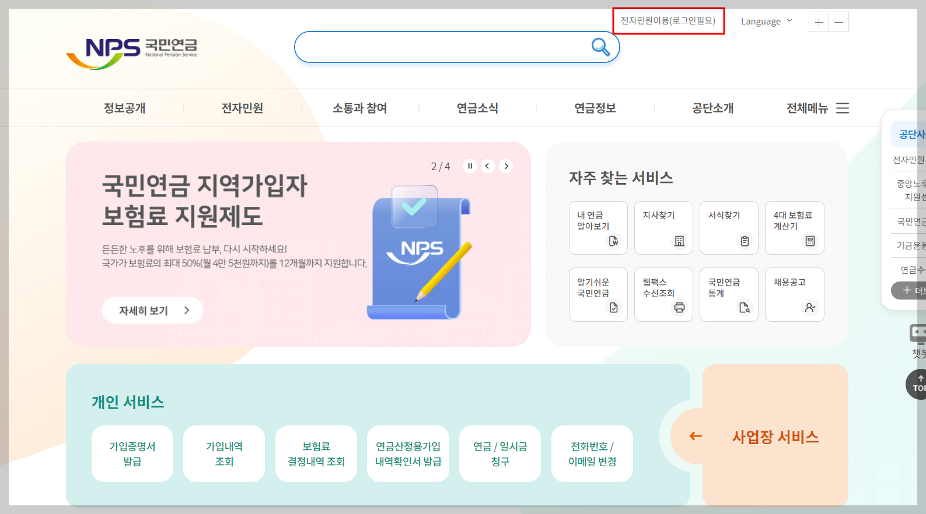Open 전자민원 menu
This screenshot has width=926, height=514.
click(242, 108)
